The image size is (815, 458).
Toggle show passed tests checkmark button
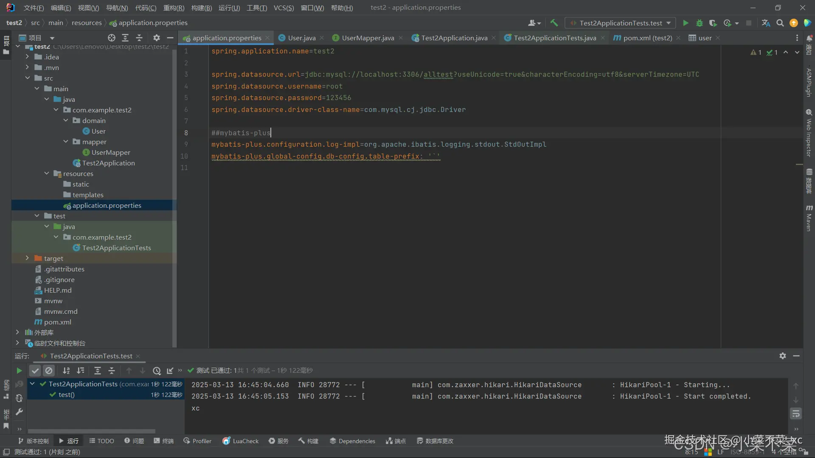35,371
